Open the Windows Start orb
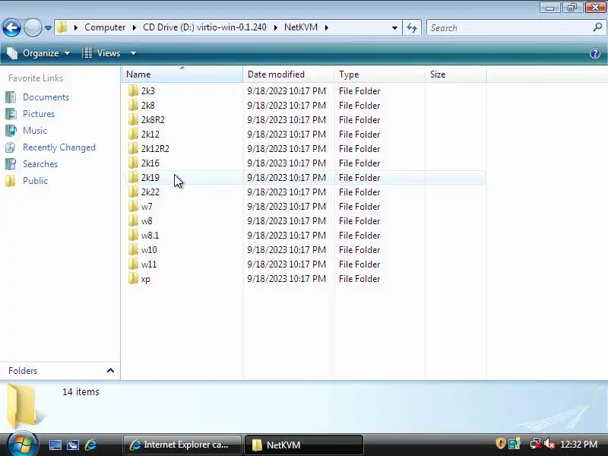This screenshot has height=456, width=608. tap(22, 444)
